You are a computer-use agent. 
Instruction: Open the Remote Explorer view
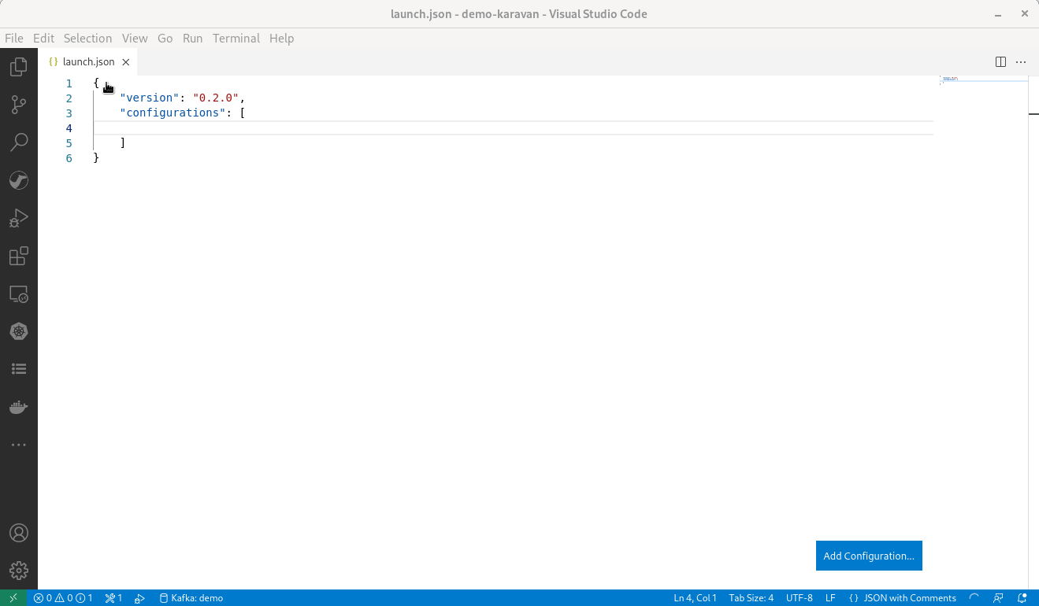point(18,294)
